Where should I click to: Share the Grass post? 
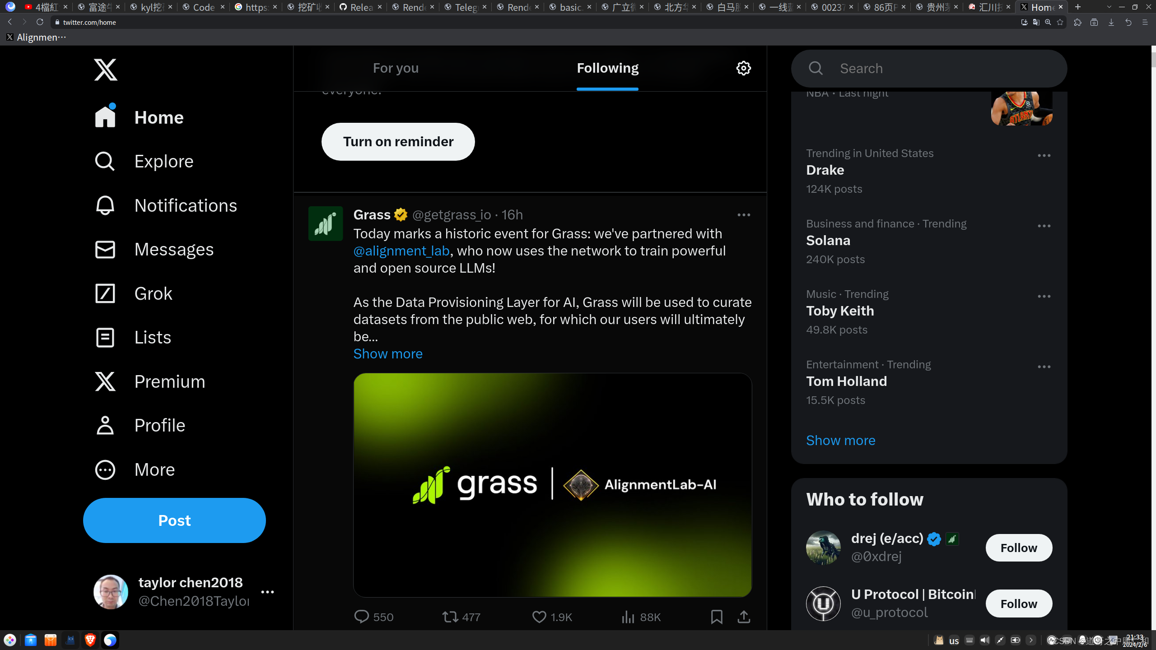[744, 617]
